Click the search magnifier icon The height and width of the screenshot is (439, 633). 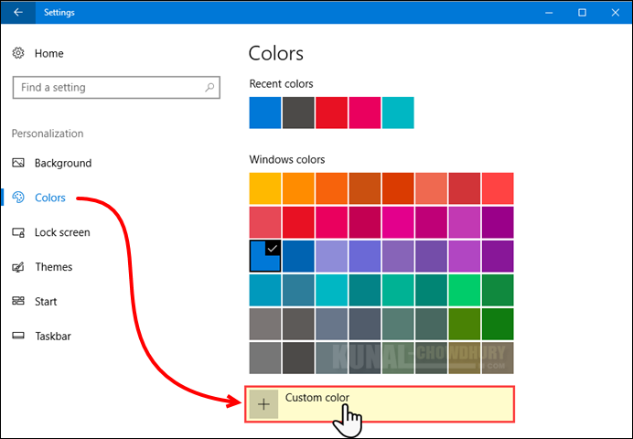(x=209, y=87)
